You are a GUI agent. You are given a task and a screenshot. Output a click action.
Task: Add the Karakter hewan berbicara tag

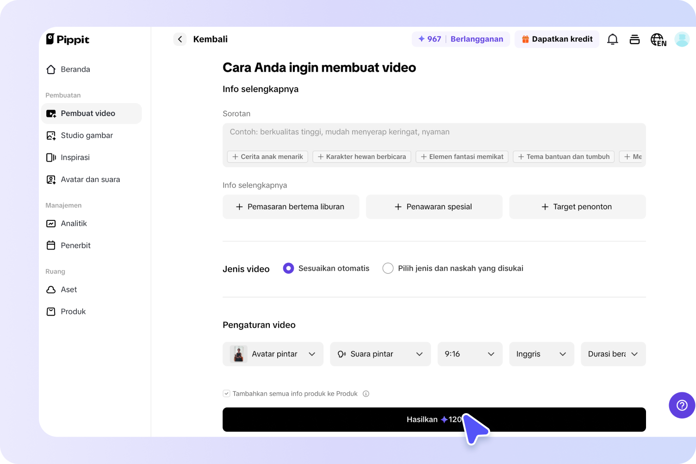click(361, 157)
